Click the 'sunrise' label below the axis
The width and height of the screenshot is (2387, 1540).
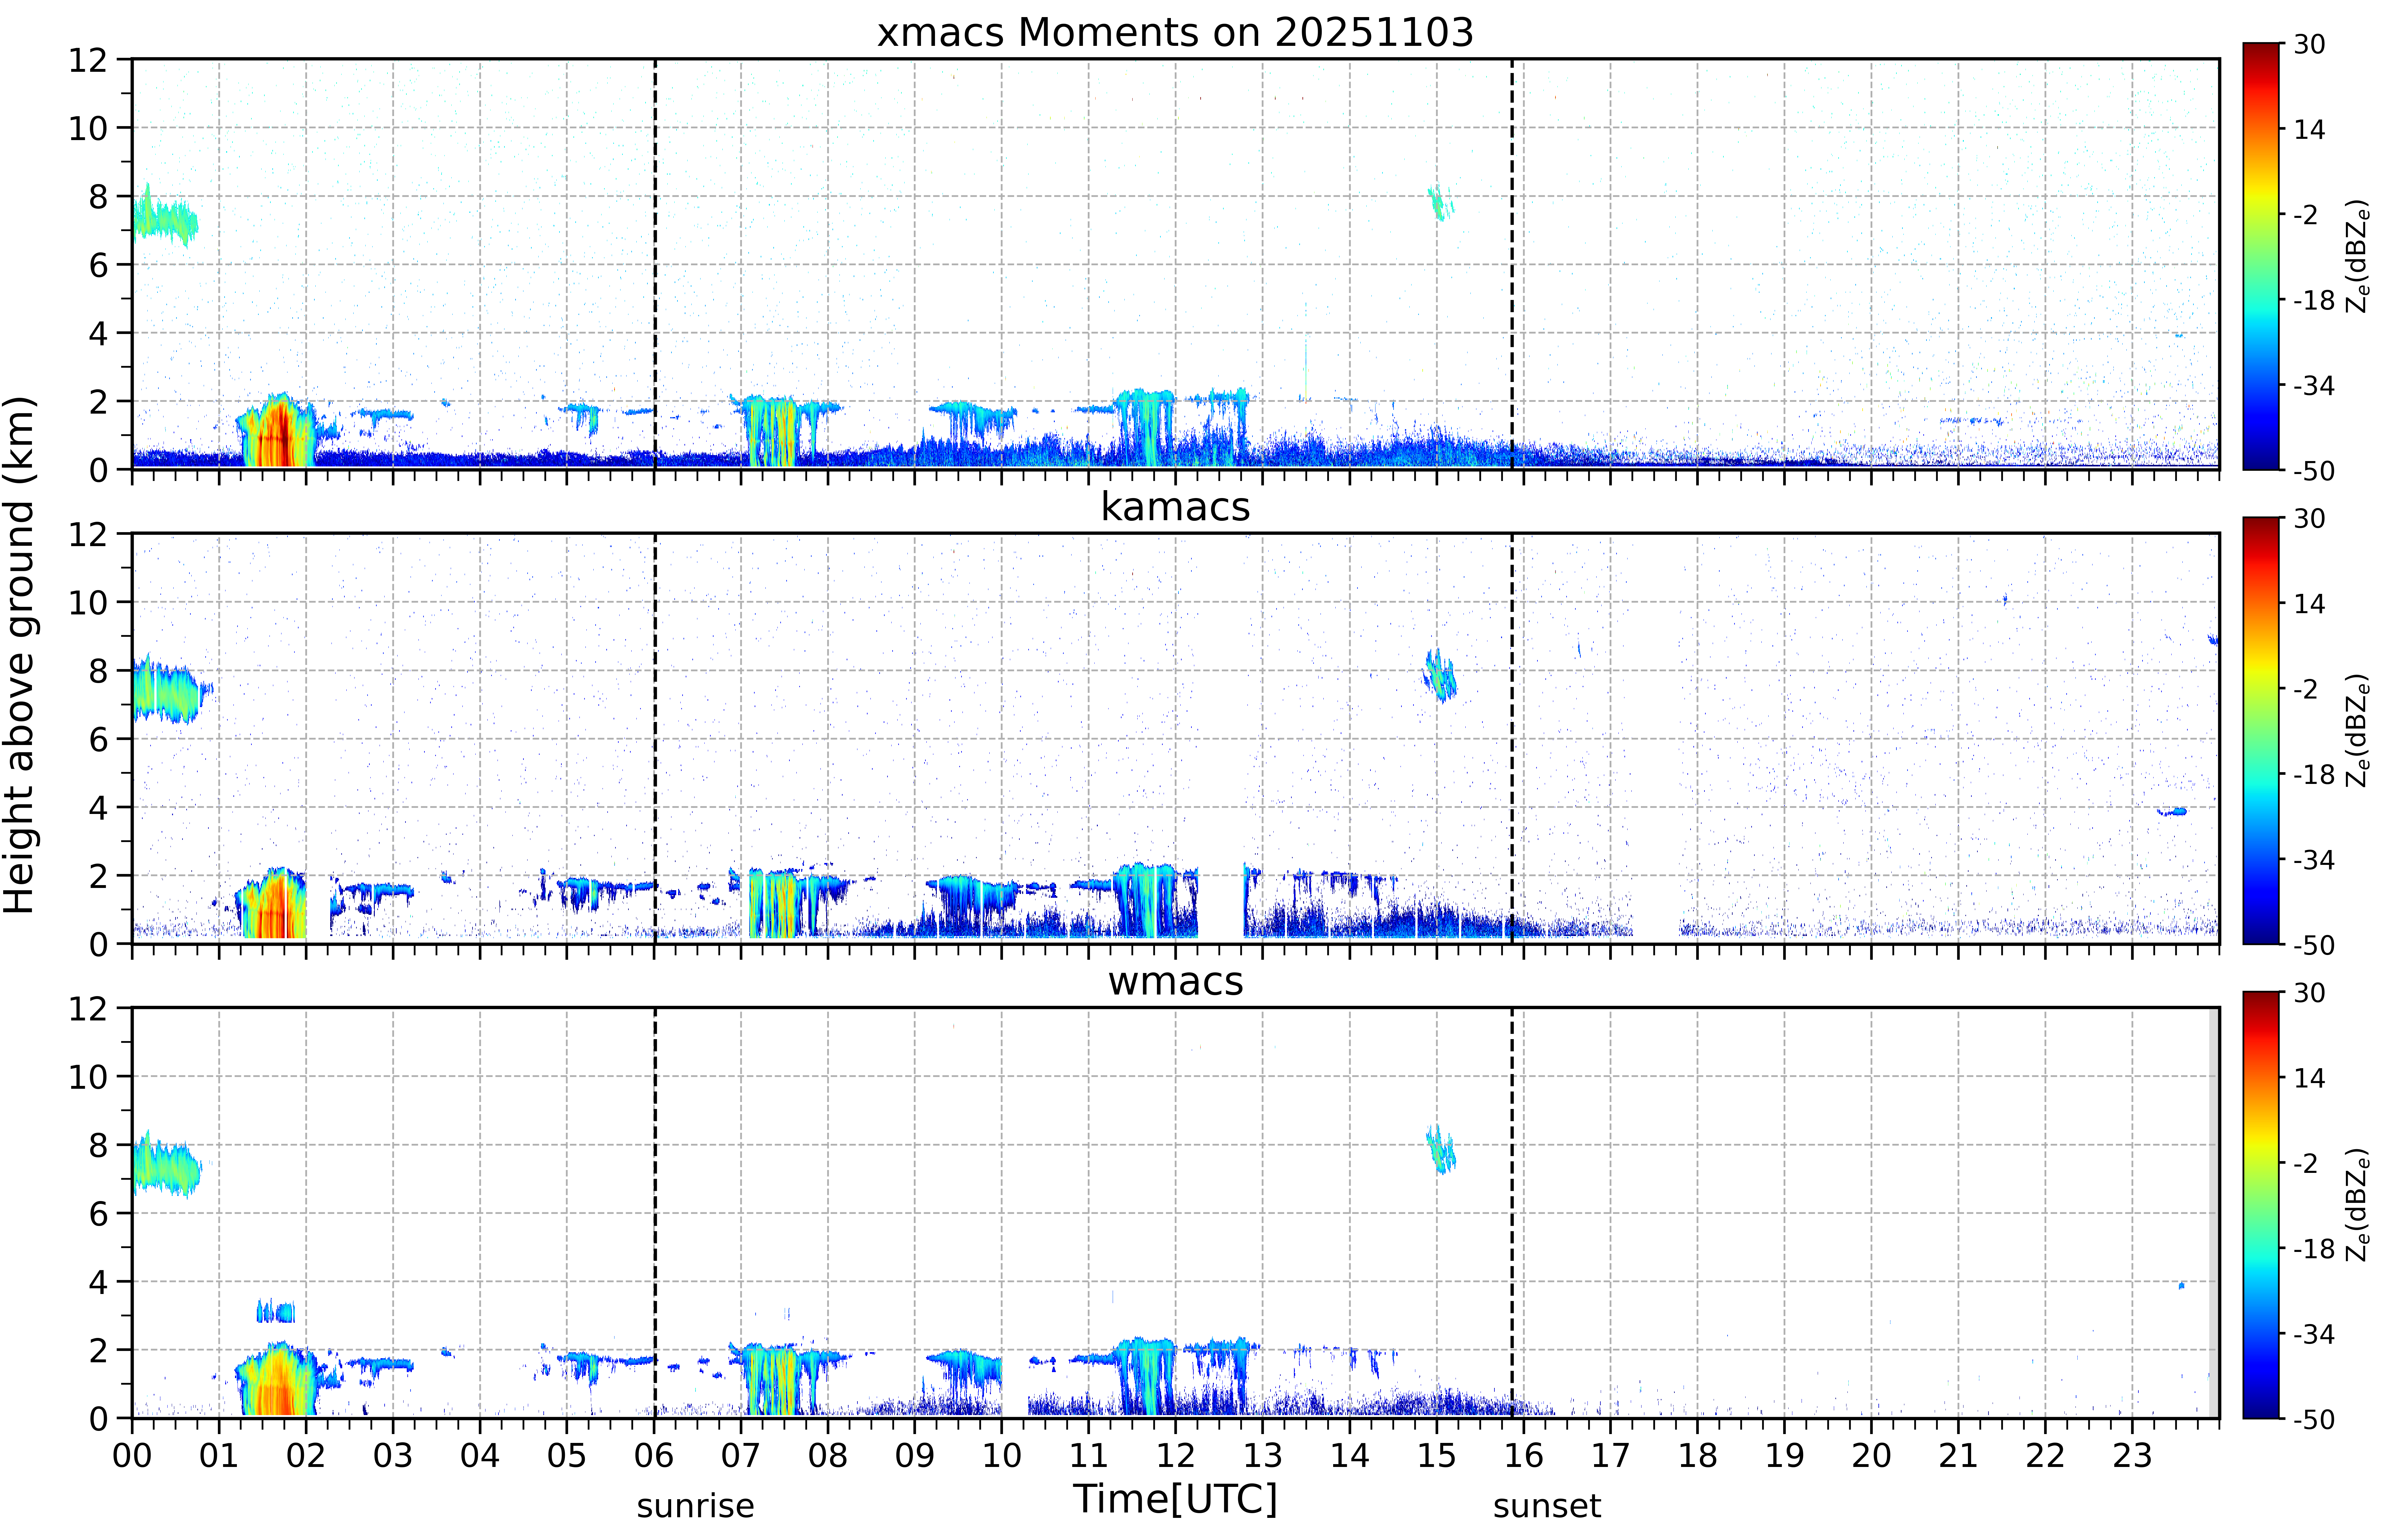(x=695, y=1506)
